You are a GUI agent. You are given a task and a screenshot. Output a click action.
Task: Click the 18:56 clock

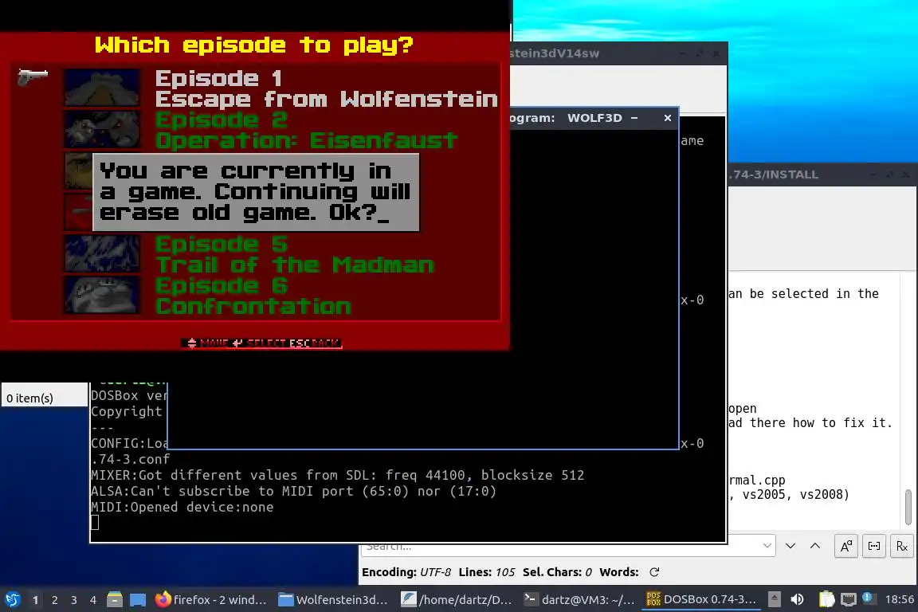tap(899, 599)
